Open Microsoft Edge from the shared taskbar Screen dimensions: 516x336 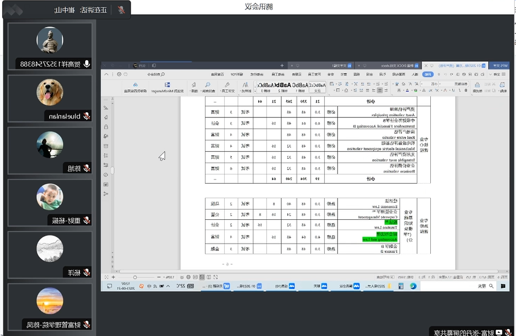(413, 287)
